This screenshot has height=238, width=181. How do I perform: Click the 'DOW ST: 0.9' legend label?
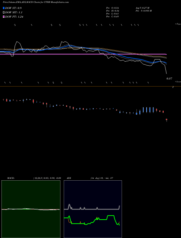tap(13, 8)
